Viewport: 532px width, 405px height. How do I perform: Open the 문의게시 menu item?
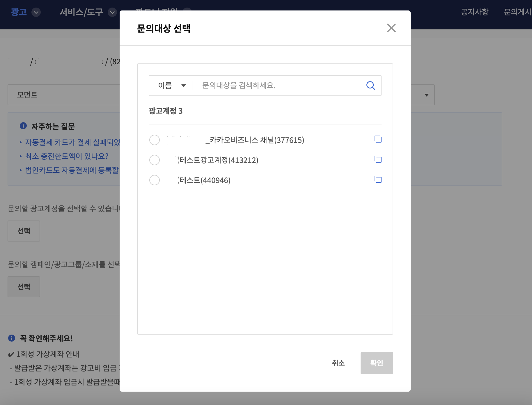coord(517,12)
